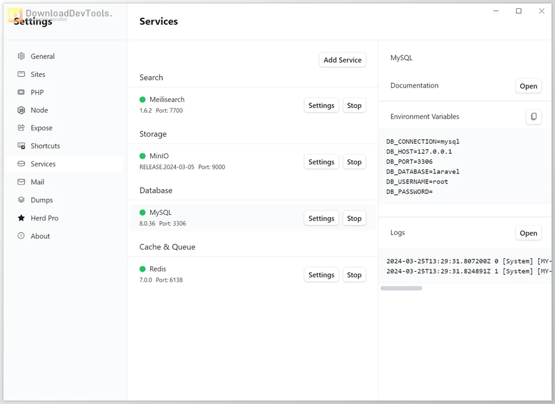The image size is (555, 404).
Task: Open the PHP section
Action: pyautogui.click(x=65, y=92)
